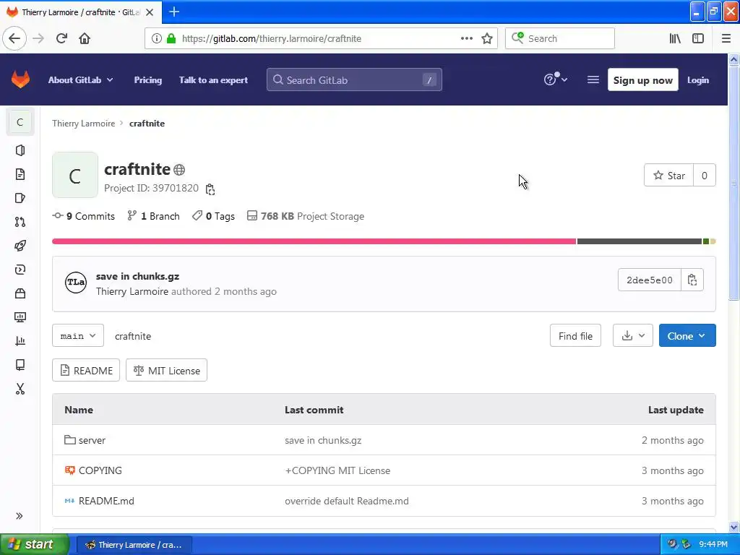Click the Windows start button
This screenshot has height=555, width=740.
35,544
